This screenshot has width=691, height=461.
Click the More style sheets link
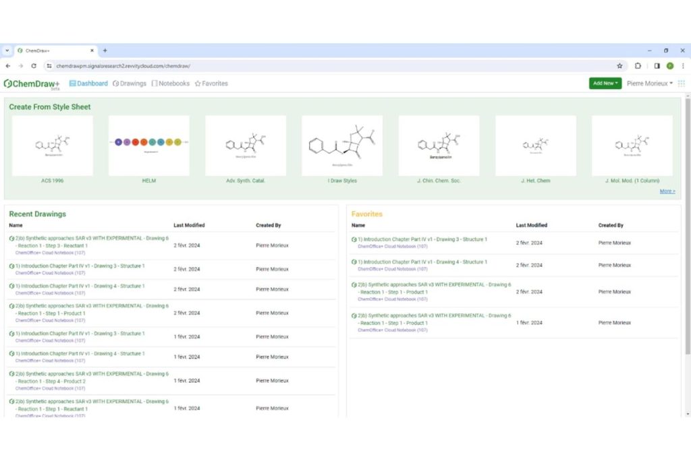click(x=667, y=191)
